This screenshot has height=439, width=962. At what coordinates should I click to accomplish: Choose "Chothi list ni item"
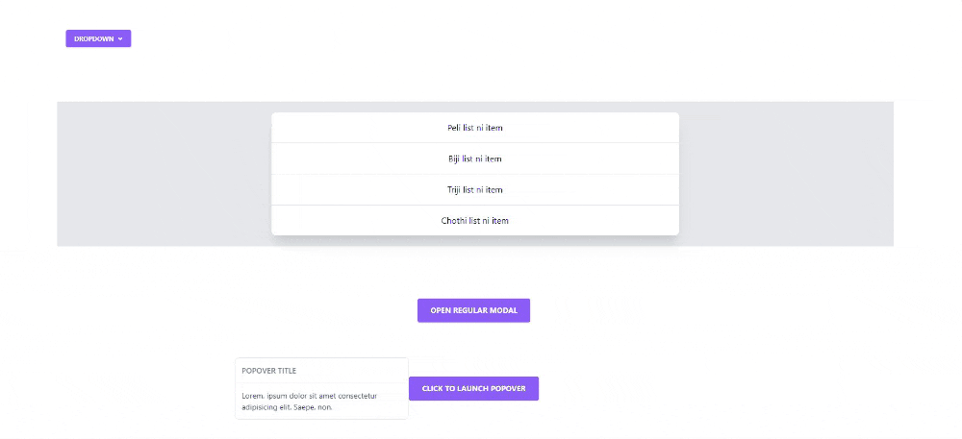pos(475,220)
